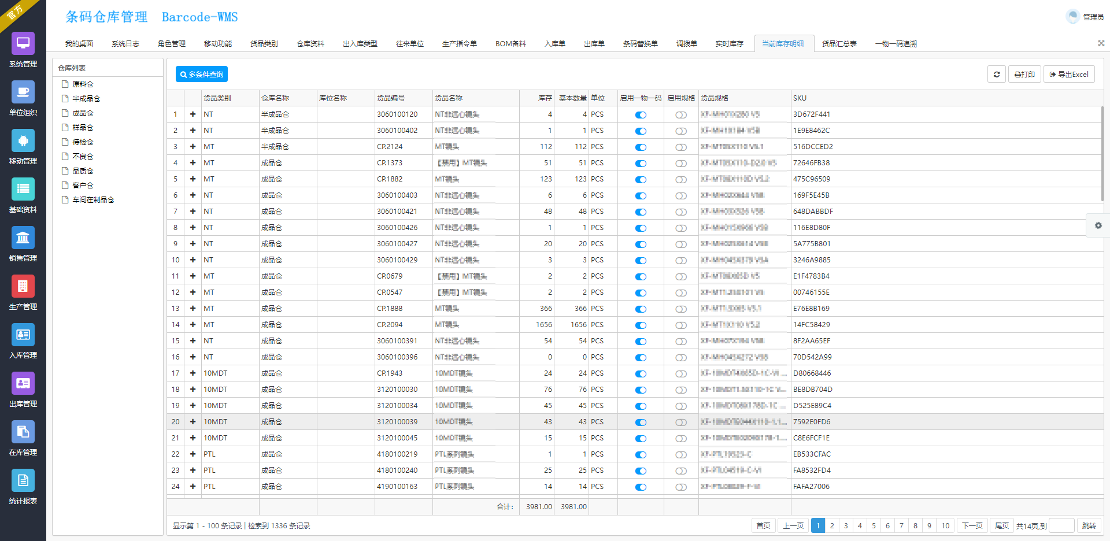
Task: Toggle 启用一物一码 for SKU 3D672F441
Action: click(641, 115)
